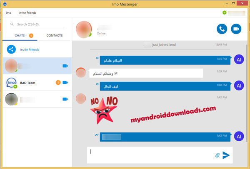
Task: Click video icon in bottom chat row
Action: click(x=65, y=99)
